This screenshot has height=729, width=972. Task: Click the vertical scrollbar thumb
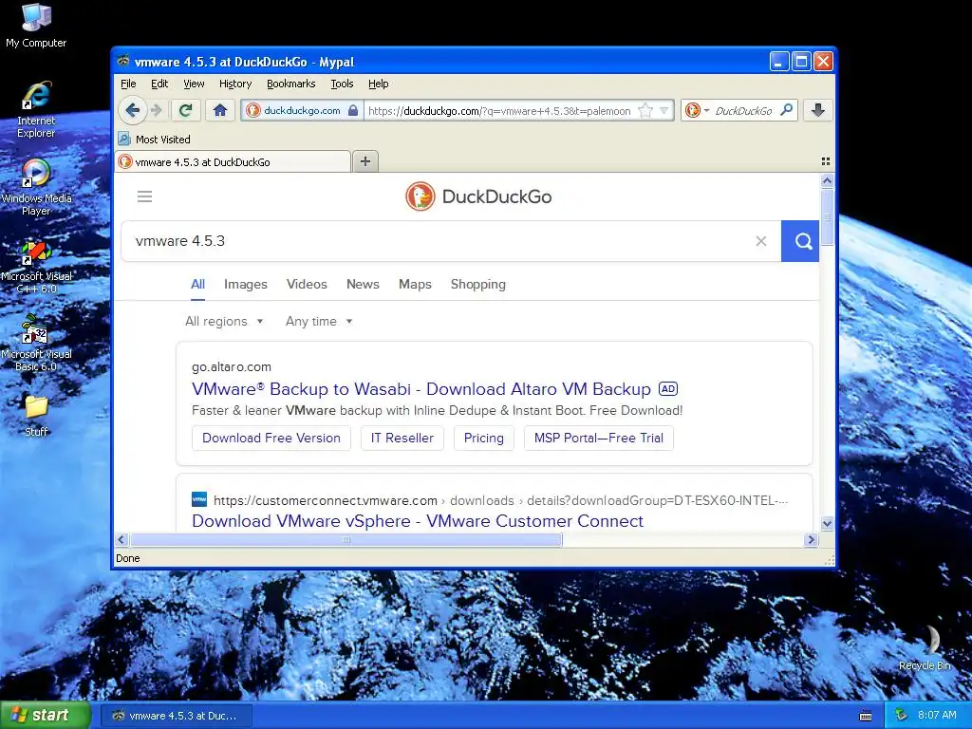827,216
